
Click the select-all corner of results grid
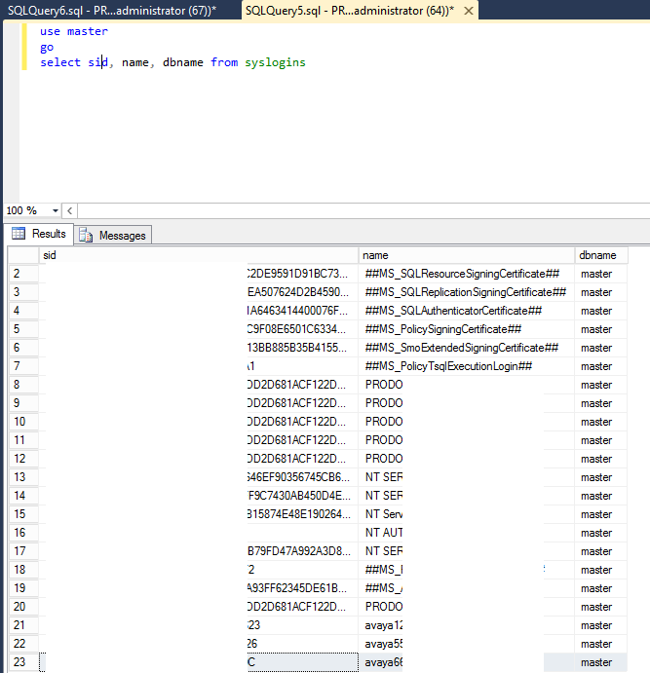point(22,255)
